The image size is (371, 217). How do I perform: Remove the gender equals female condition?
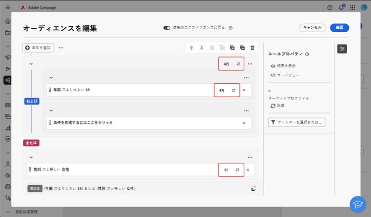point(248,170)
